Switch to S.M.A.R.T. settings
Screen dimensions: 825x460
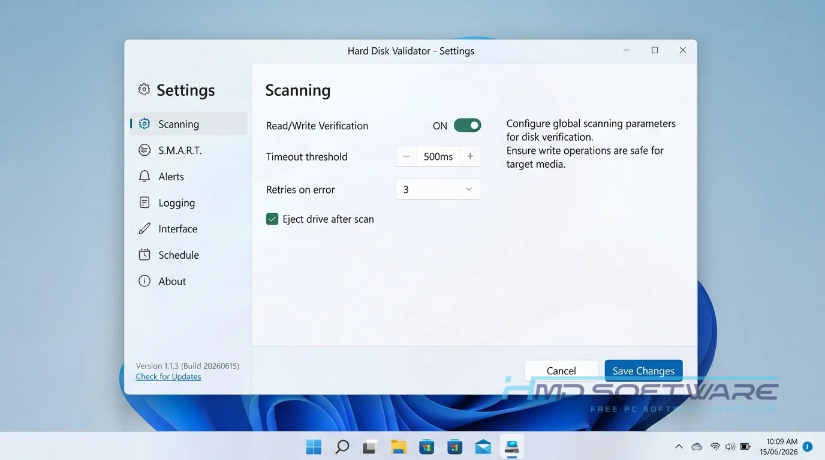point(188,150)
